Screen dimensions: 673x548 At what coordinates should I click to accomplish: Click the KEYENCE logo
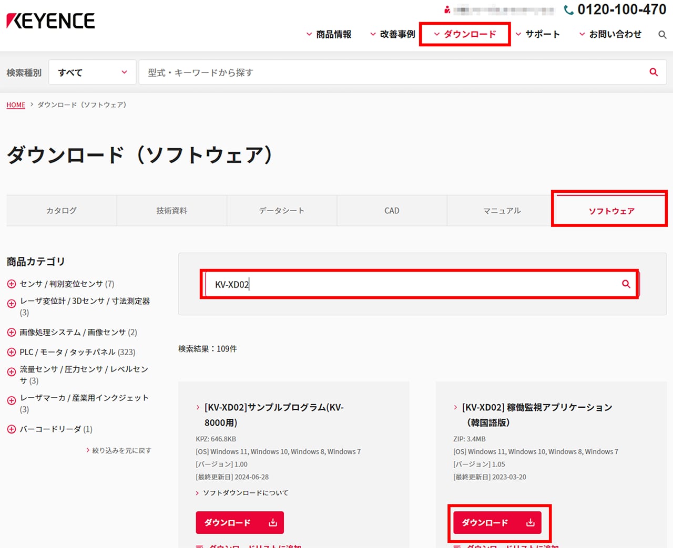pyautogui.click(x=50, y=20)
